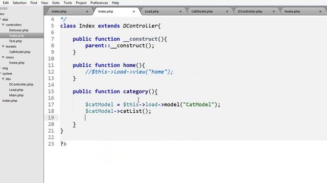Collapse the controllers folder

coord(3,25)
